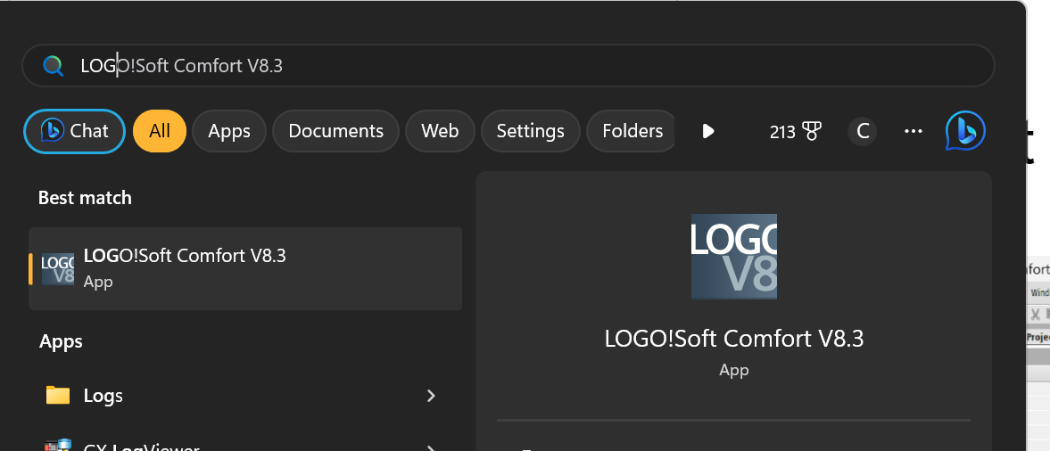The width and height of the screenshot is (1050, 451).
Task: Launch LOGO!Soft Comfort V8.3 best match
Action: point(245,268)
